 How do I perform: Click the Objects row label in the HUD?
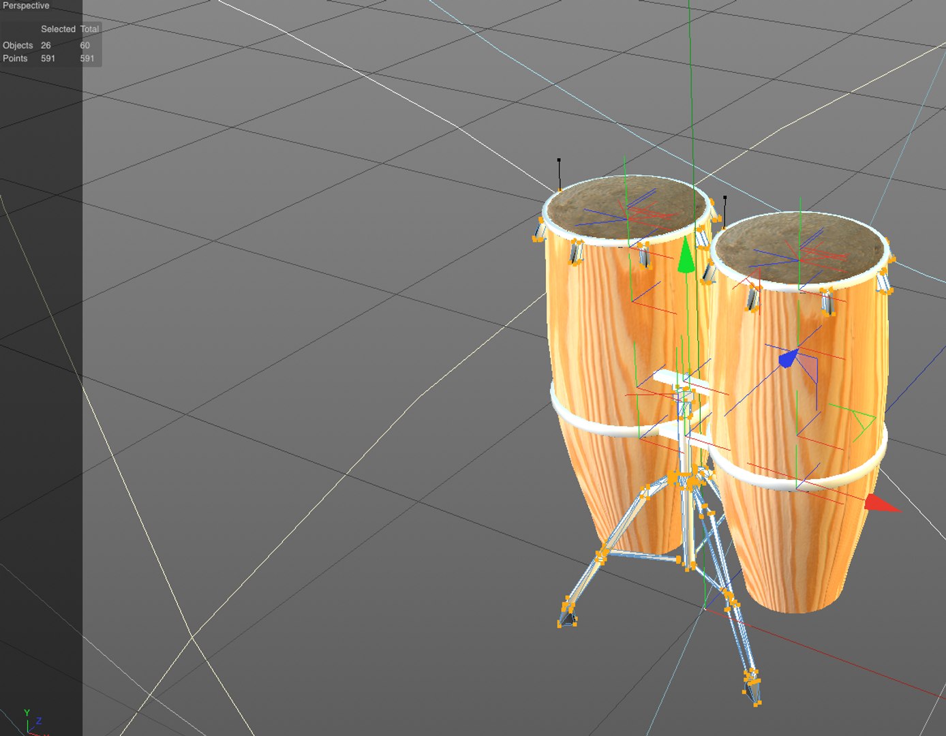[18, 45]
